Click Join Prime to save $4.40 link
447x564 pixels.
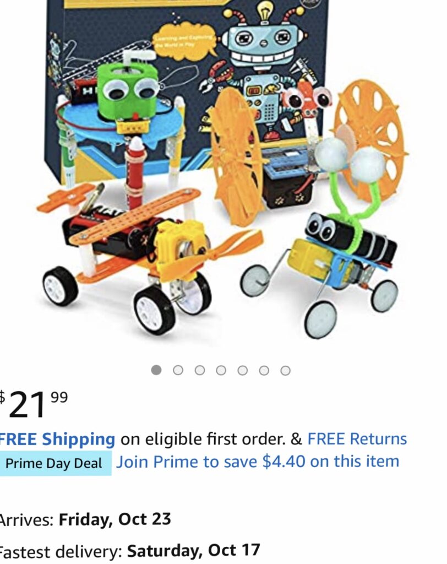[258, 462]
